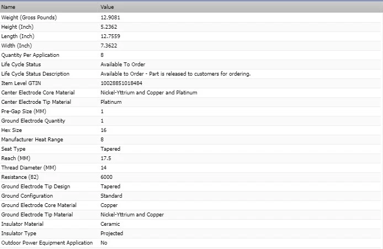
Task: Select the Platinum tip material value
Action: click(111, 102)
